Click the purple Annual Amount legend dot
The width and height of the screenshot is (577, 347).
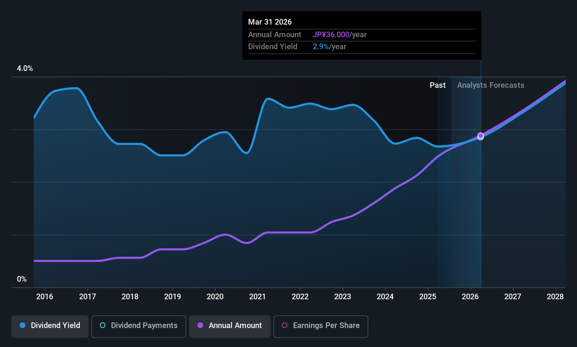[200, 325]
